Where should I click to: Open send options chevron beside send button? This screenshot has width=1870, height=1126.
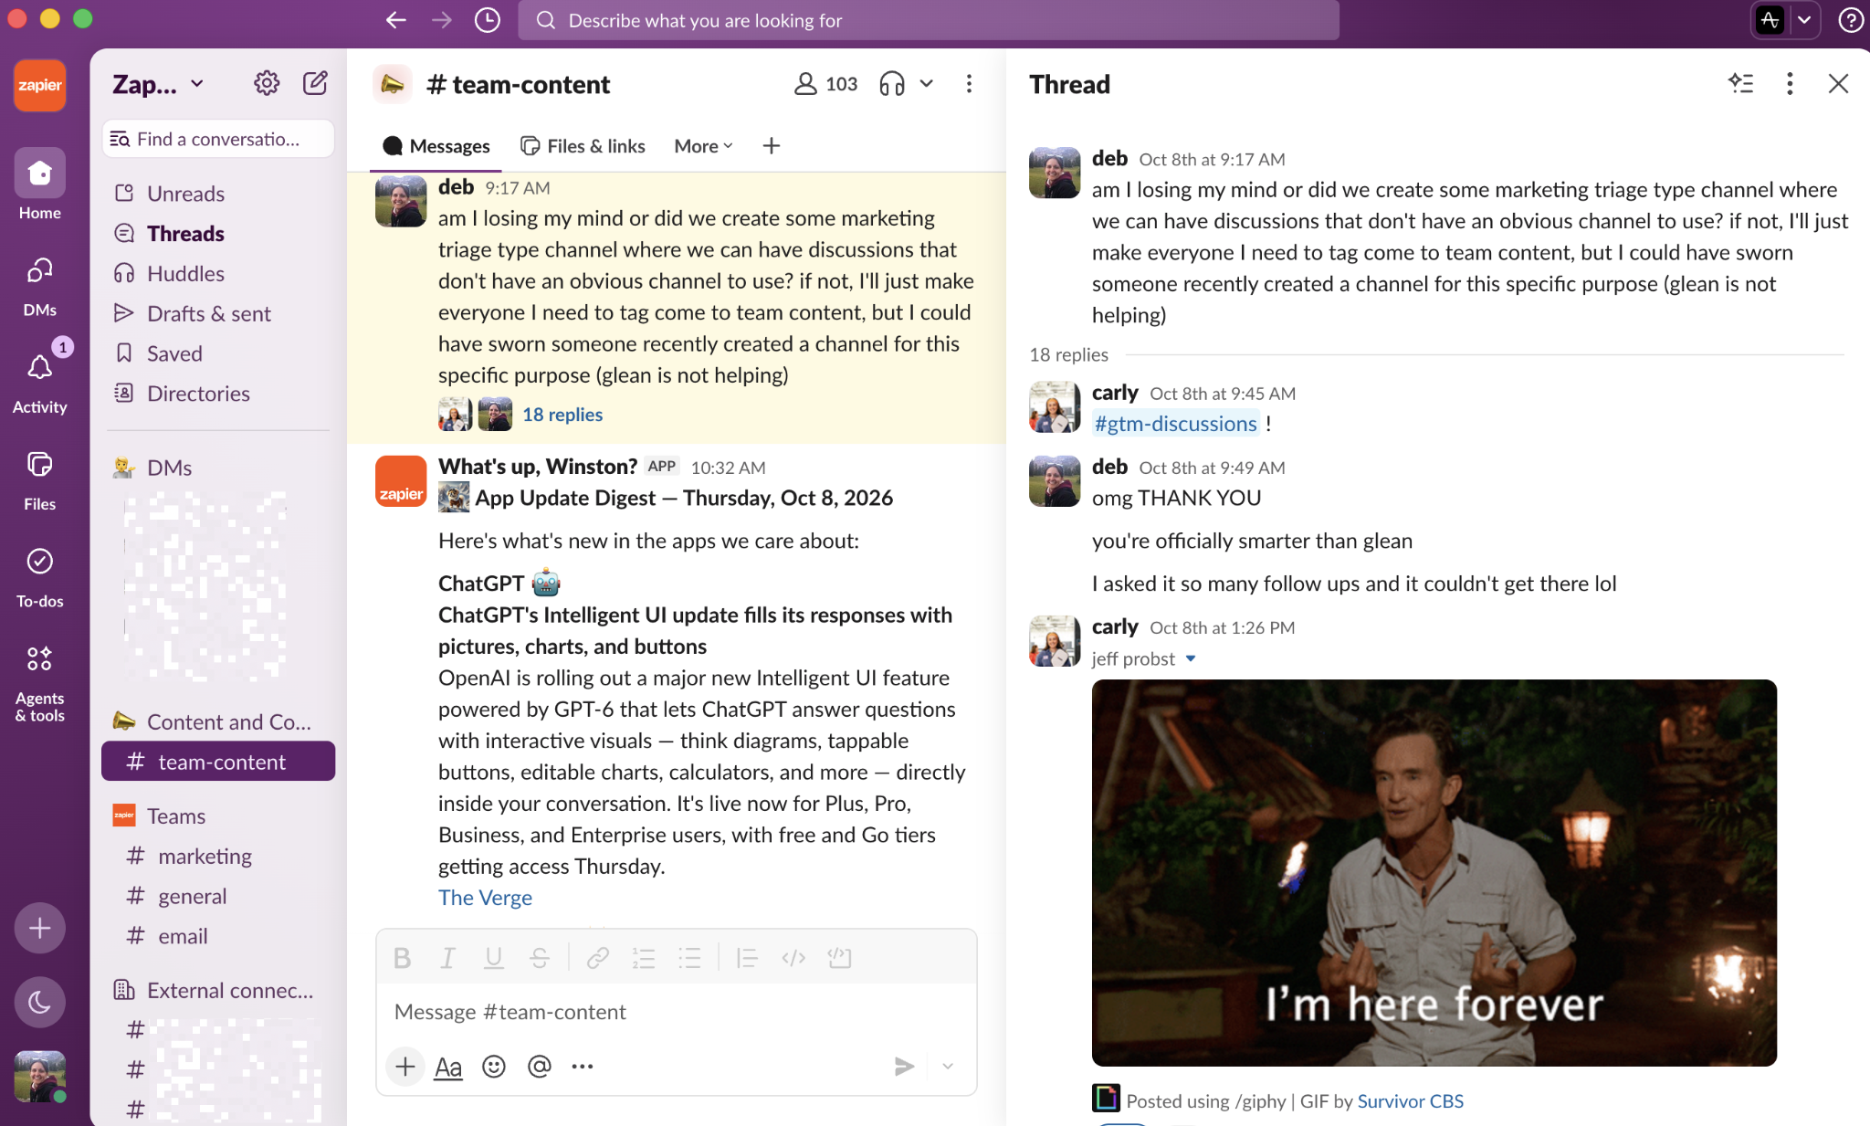click(x=948, y=1067)
